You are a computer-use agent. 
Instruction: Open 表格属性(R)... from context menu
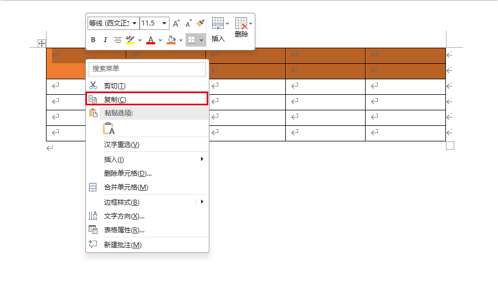124,230
